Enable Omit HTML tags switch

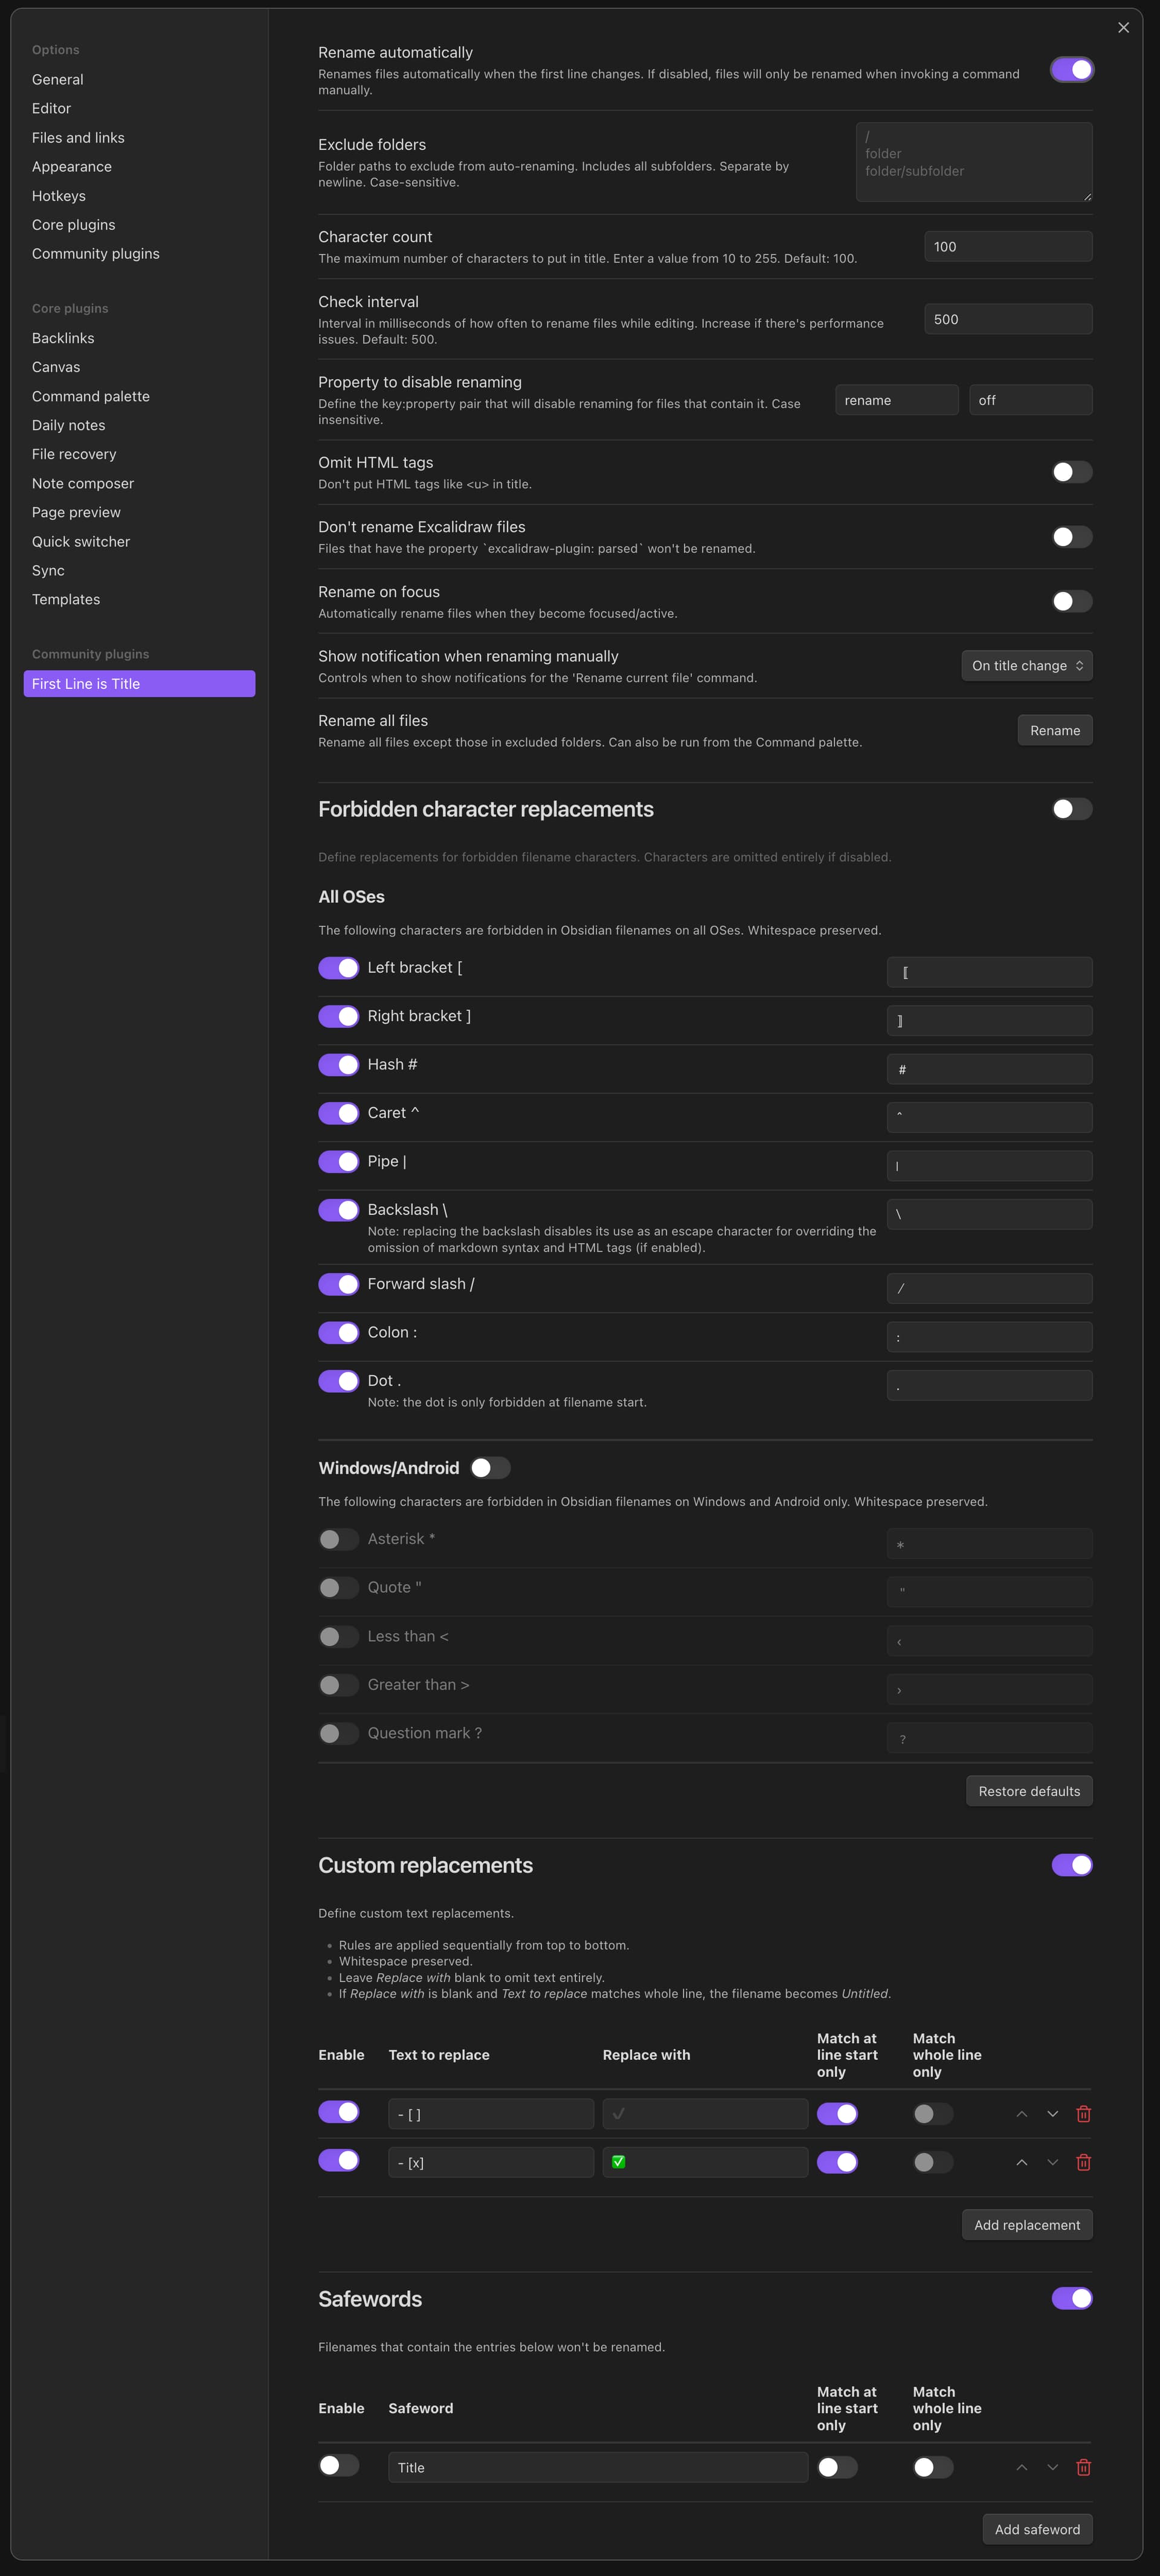tap(1071, 472)
